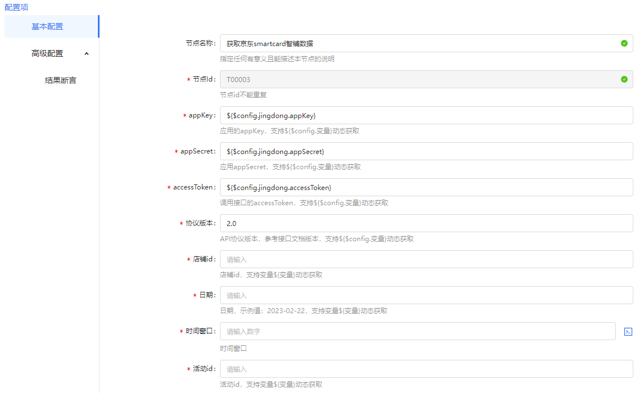The height and width of the screenshot is (393, 644).
Task: Click the 日期 example hint text
Action: coord(303,311)
